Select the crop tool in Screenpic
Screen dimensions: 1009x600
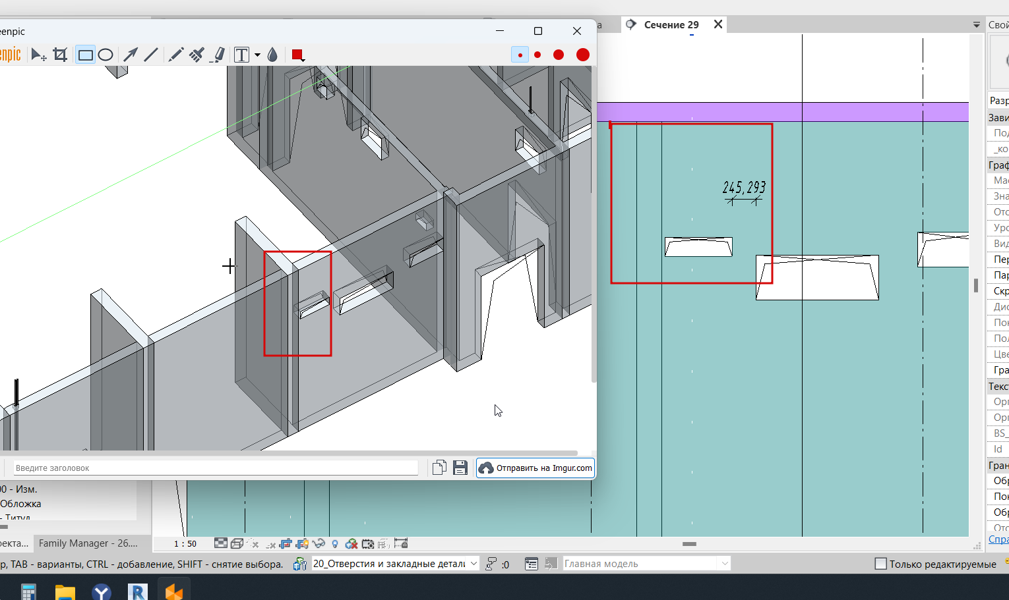60,55
